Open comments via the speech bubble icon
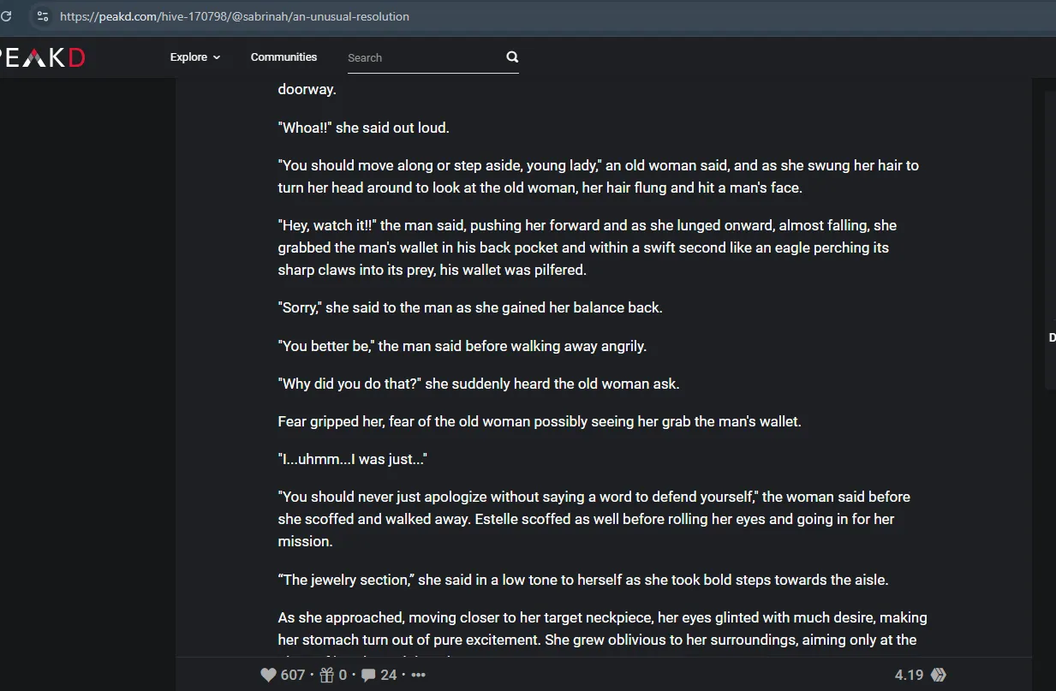This screenshot has width=1056, height=691. coord(368,675)
